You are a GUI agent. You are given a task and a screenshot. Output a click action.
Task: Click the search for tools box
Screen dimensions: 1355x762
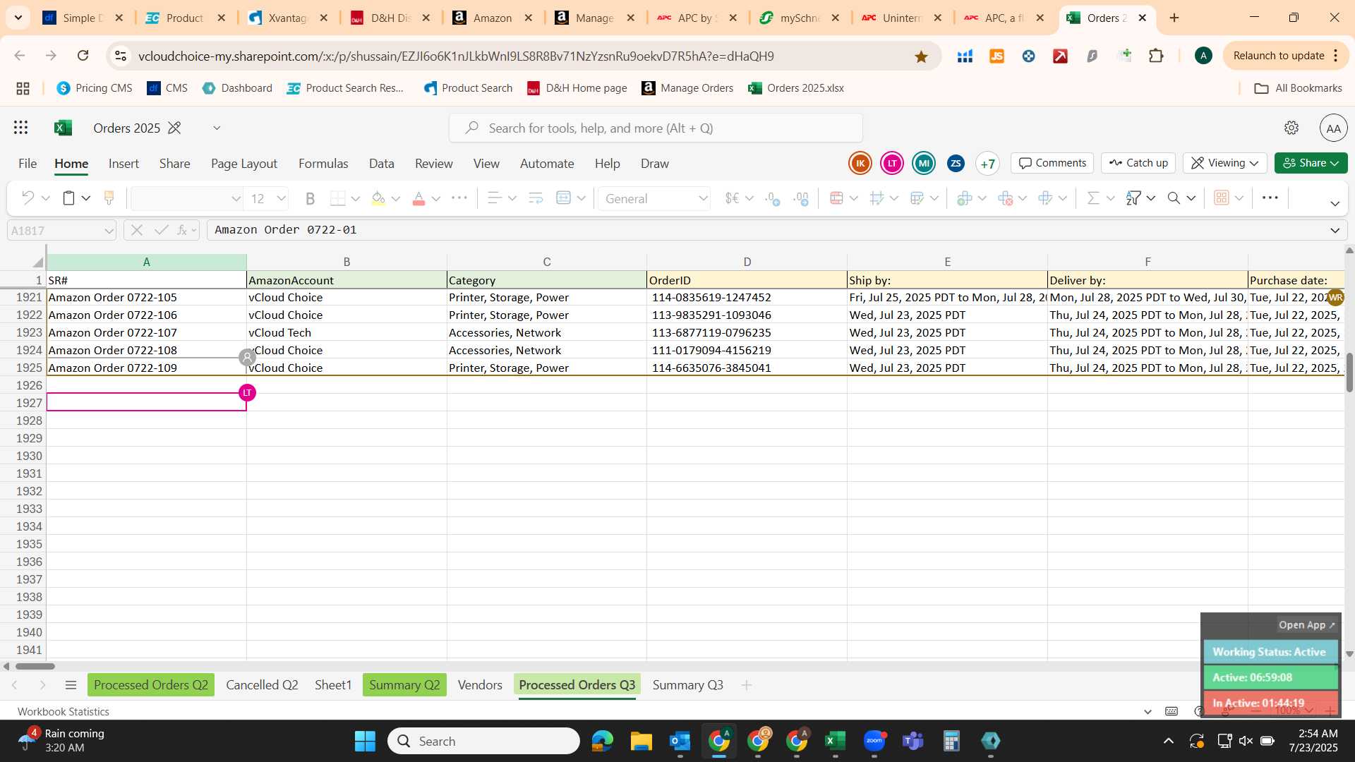tap(656, 128)
